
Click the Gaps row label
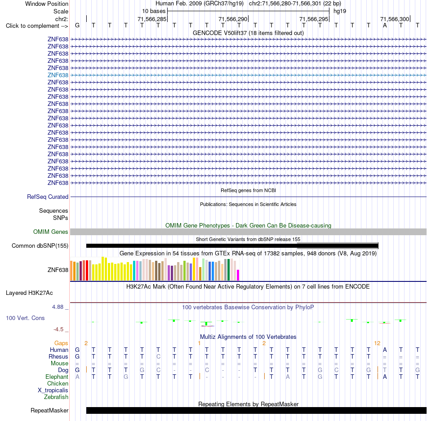tap(61, 343)
